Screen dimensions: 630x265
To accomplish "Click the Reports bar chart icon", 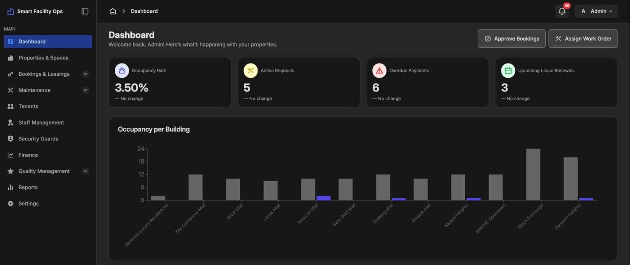I will click(x=10, y=188).
